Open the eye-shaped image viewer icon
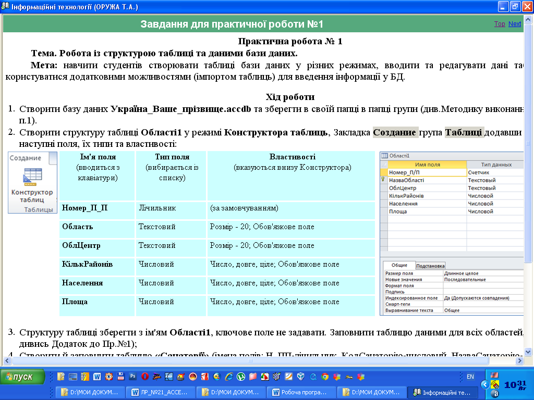Image resolution: width=534 pixels, height=400 pixels. [x=108, y=377]
